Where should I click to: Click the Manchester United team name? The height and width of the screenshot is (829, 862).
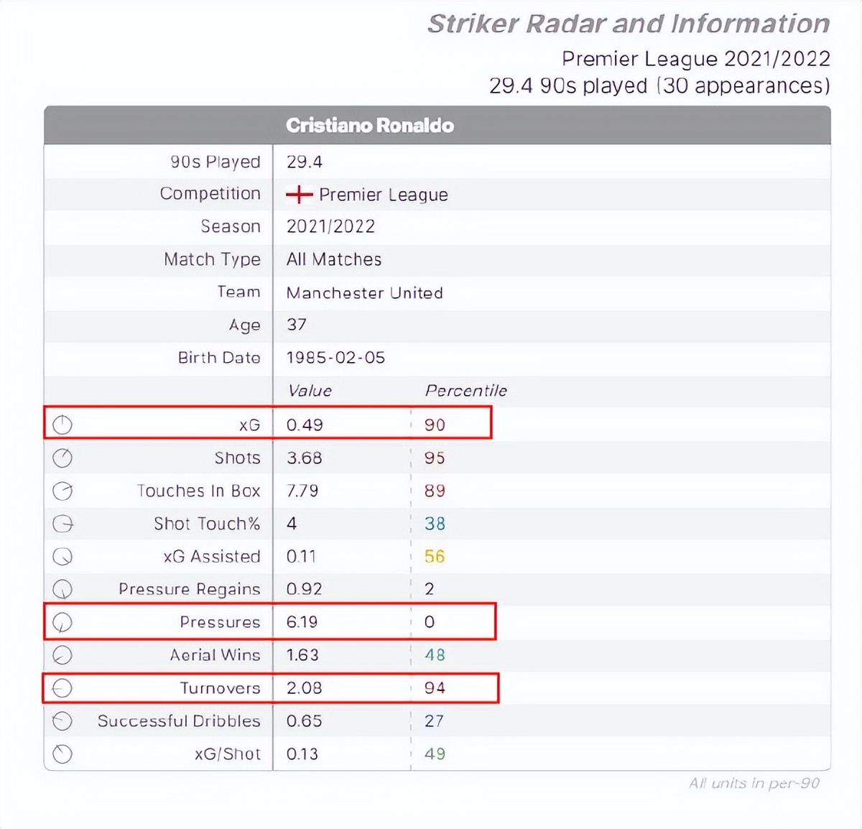click(364, 292)
